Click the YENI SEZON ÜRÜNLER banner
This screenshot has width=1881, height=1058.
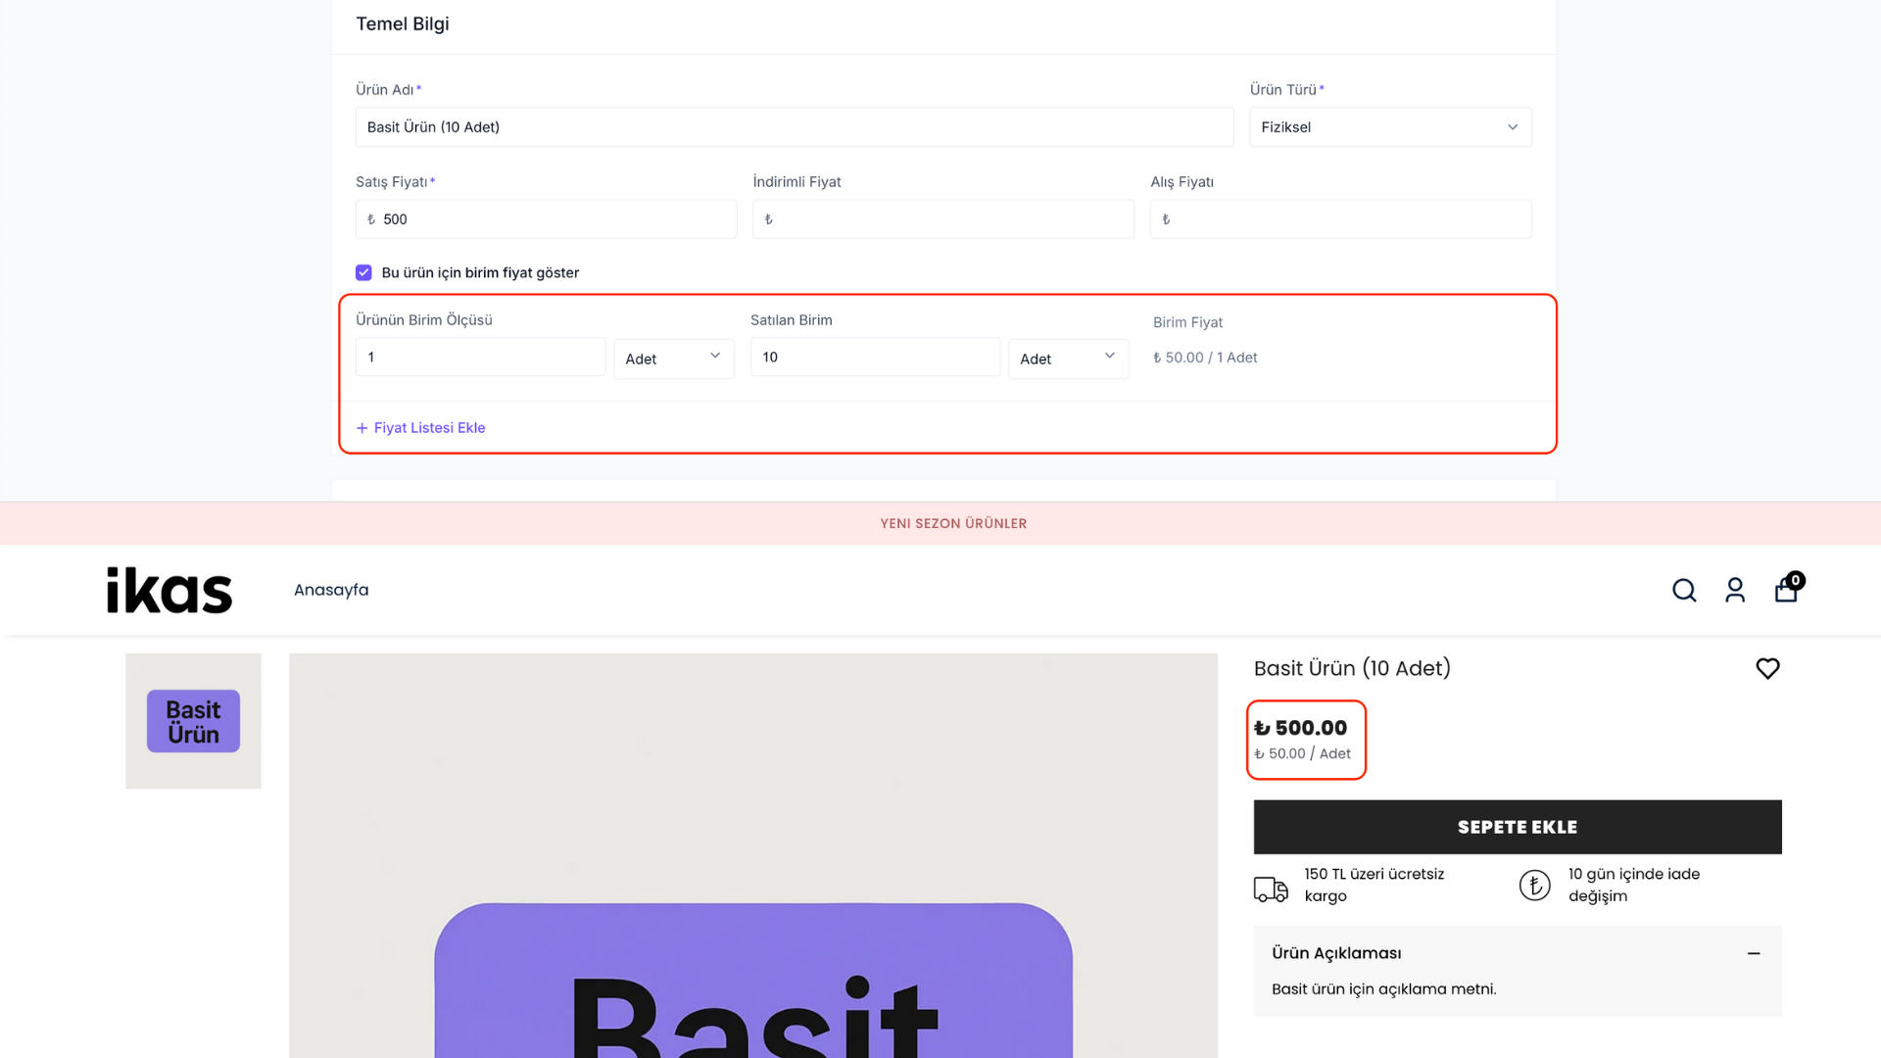[x=953, y=523]
